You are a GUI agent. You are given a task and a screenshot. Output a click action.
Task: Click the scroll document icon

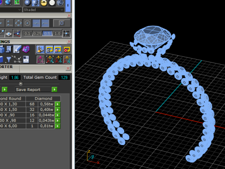pyautogui.click(x=9, y=49)
